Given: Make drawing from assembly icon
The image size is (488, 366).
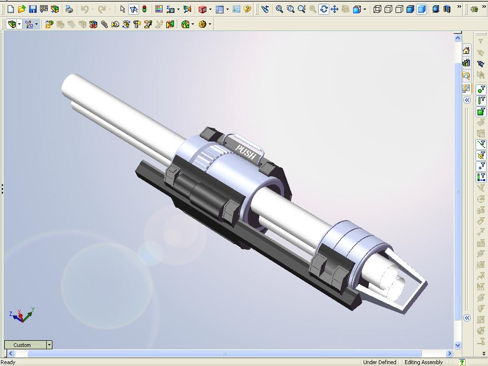Looking at the screenshot, I should [44, 9].
